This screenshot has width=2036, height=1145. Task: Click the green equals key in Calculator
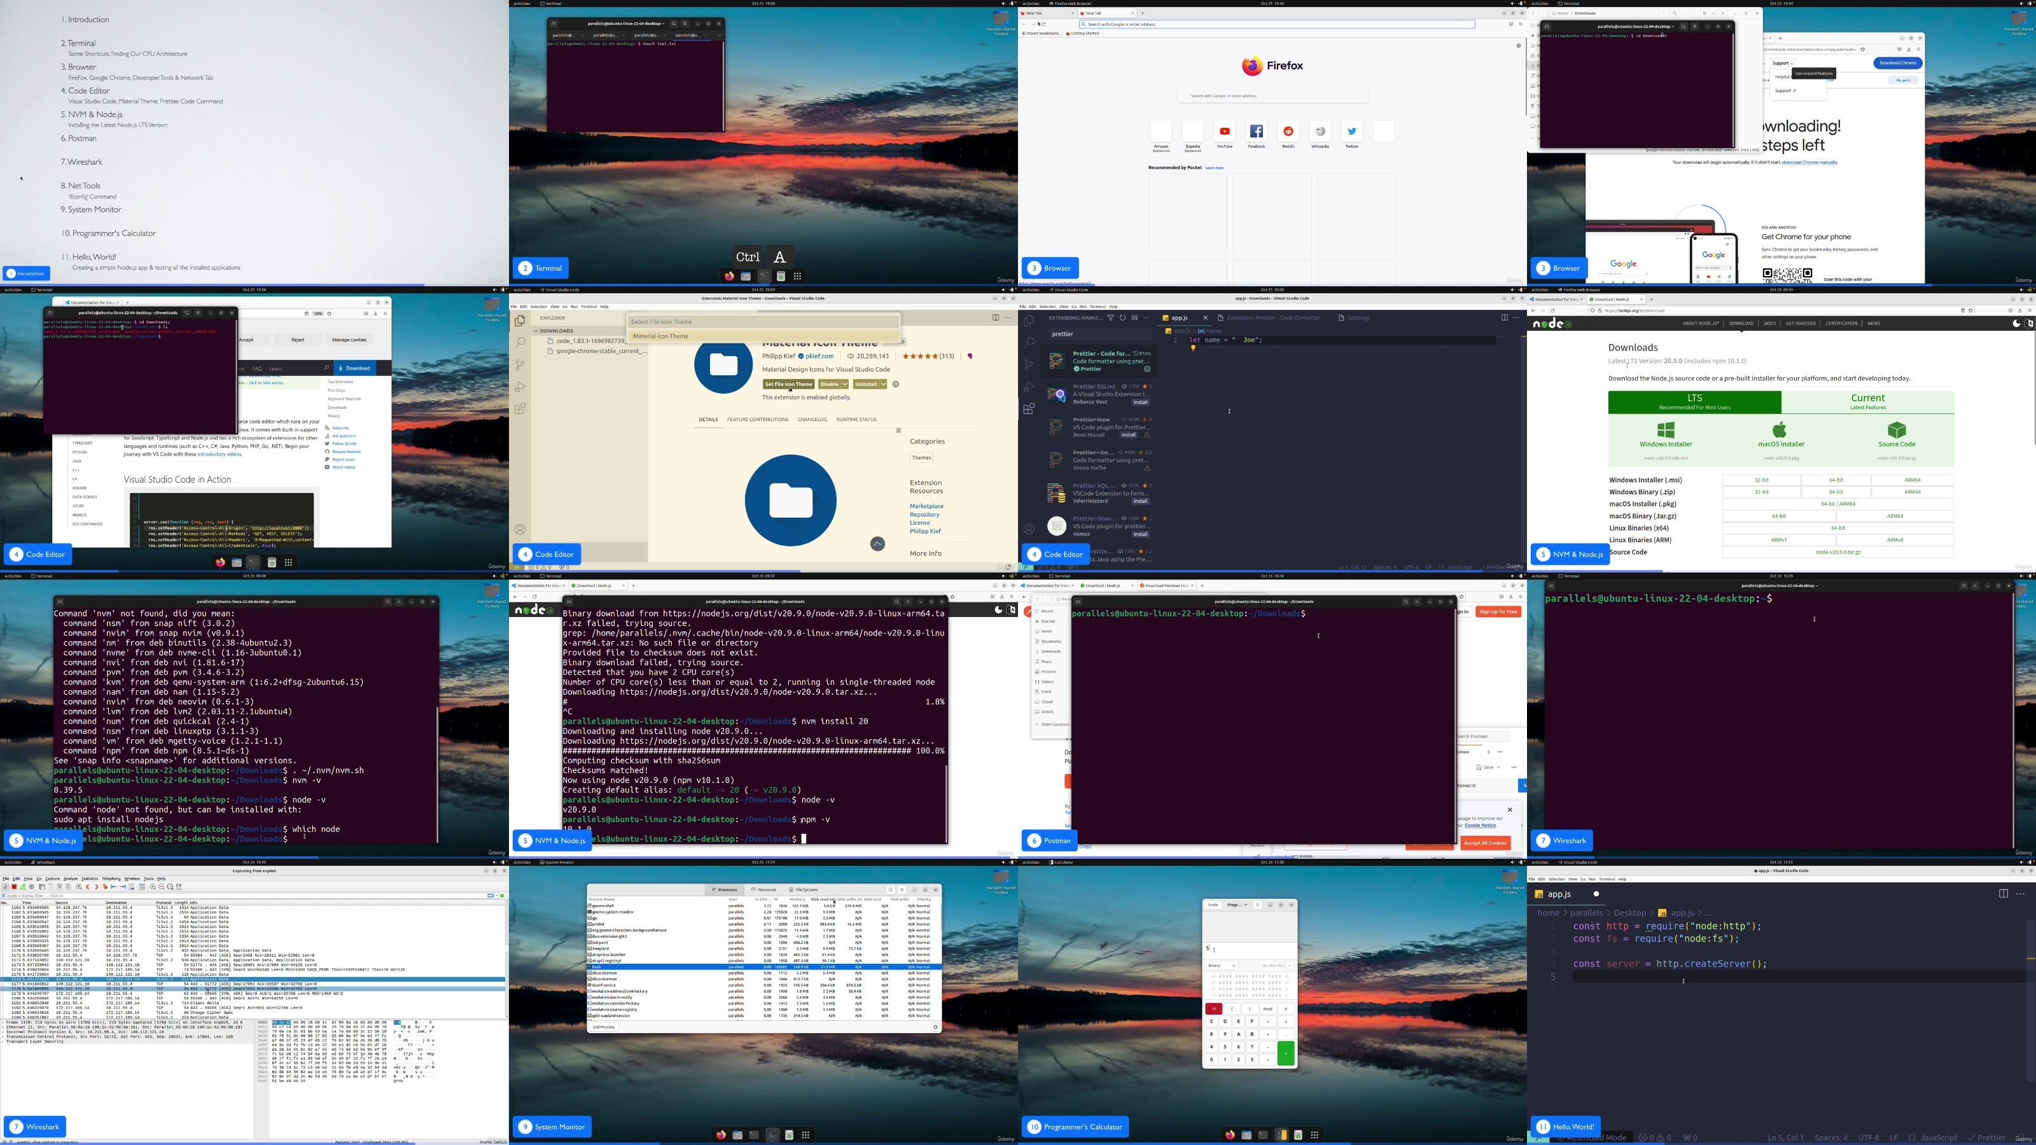[x=1286, y=1053]
